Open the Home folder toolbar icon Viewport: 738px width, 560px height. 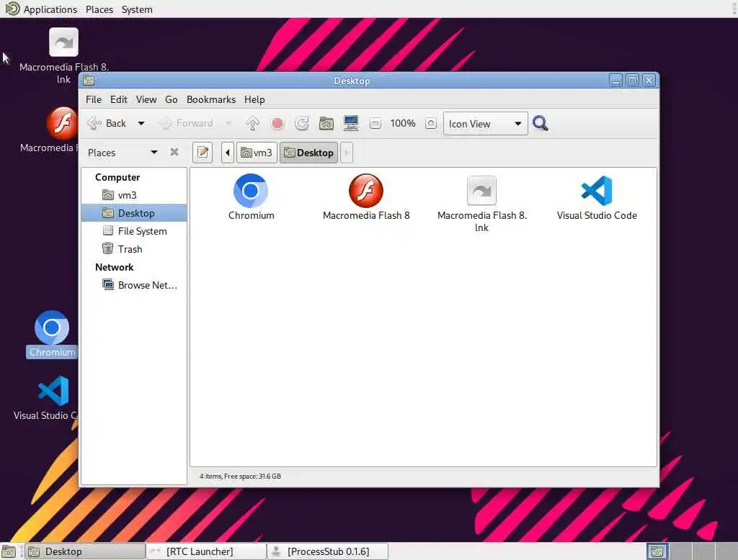(x=326, y=124)
